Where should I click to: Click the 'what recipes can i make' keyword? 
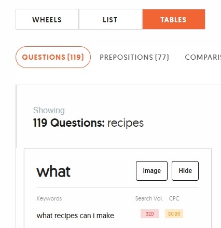coord(75,216)
